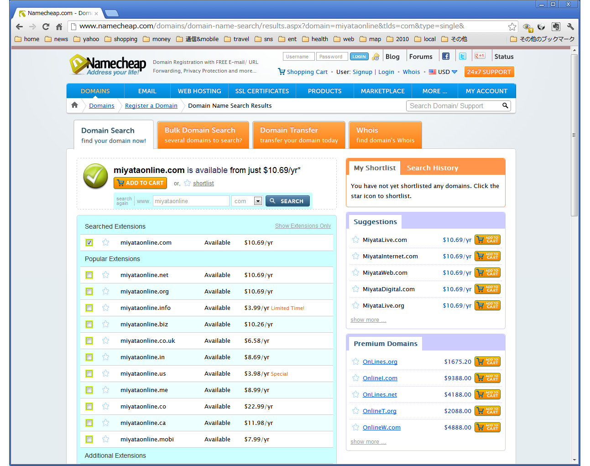Viewport: 590px width, 466px height.
Task: Select the miyataonline.info checkbox
Action: pyautogui.click(x=89, y=308)
